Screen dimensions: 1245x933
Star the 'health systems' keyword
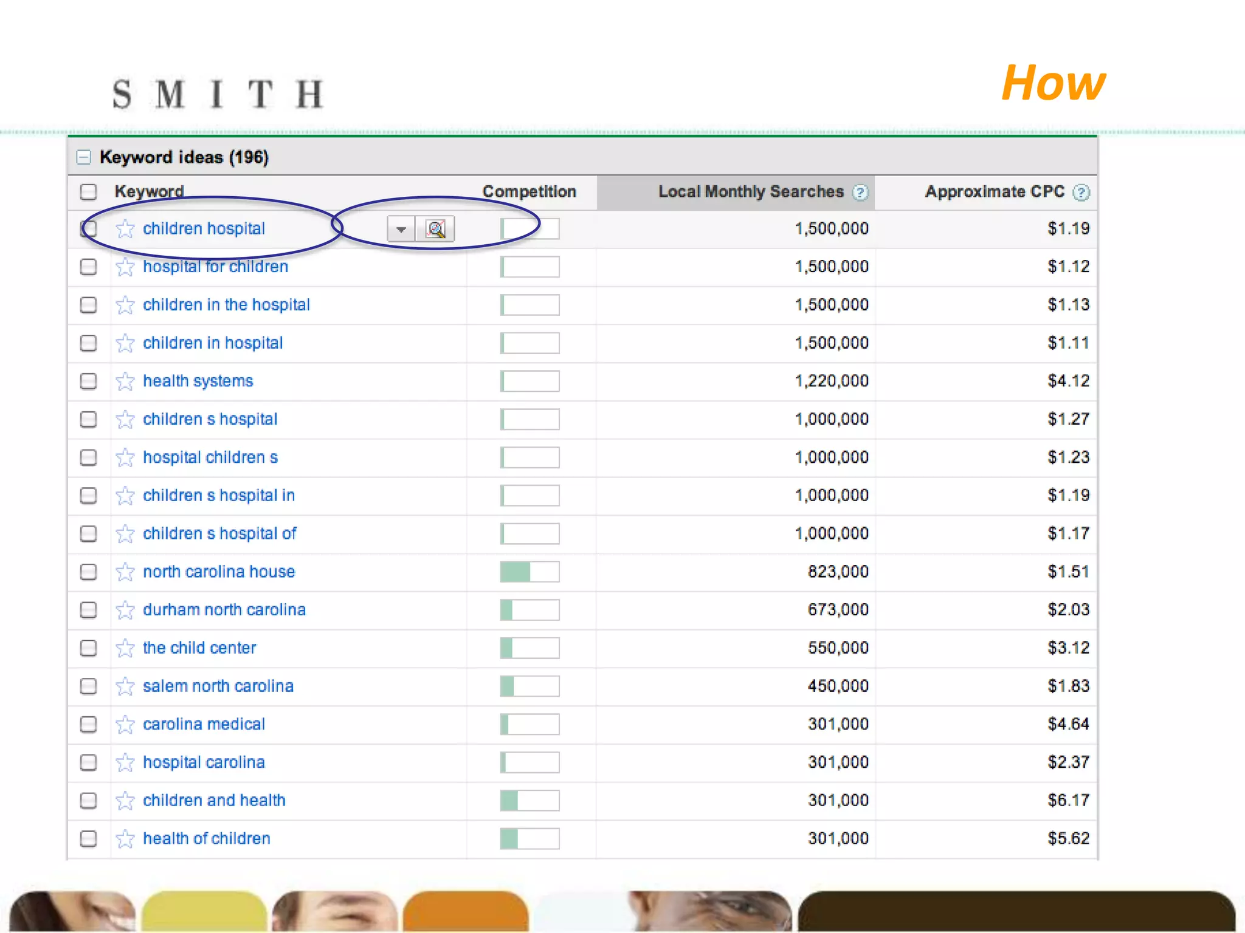[x=125, y=381]
